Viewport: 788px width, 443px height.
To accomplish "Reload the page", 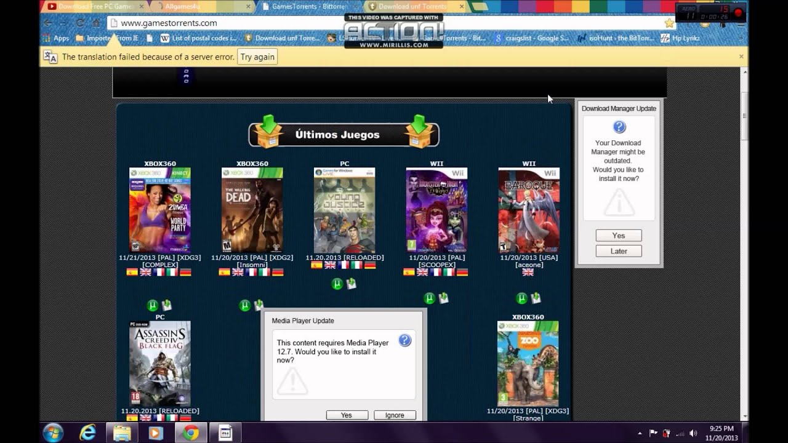I will 80,23.
